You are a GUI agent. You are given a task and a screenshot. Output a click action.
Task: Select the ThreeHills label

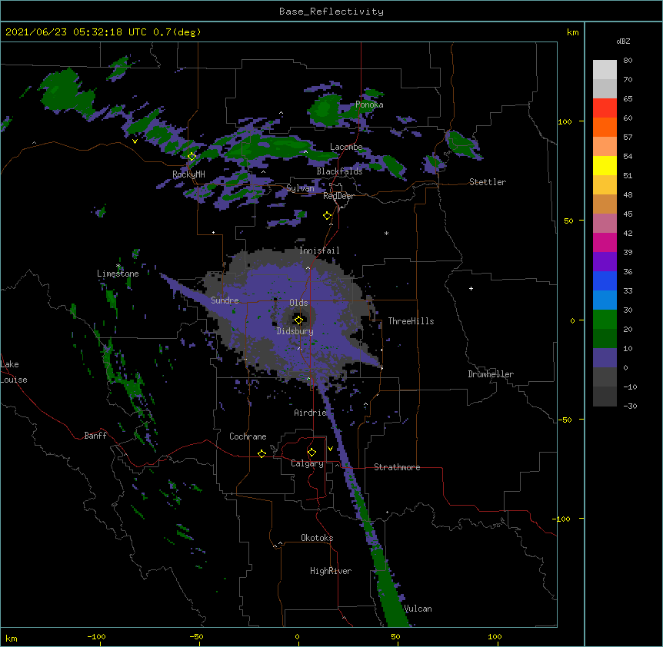[411, 321]
